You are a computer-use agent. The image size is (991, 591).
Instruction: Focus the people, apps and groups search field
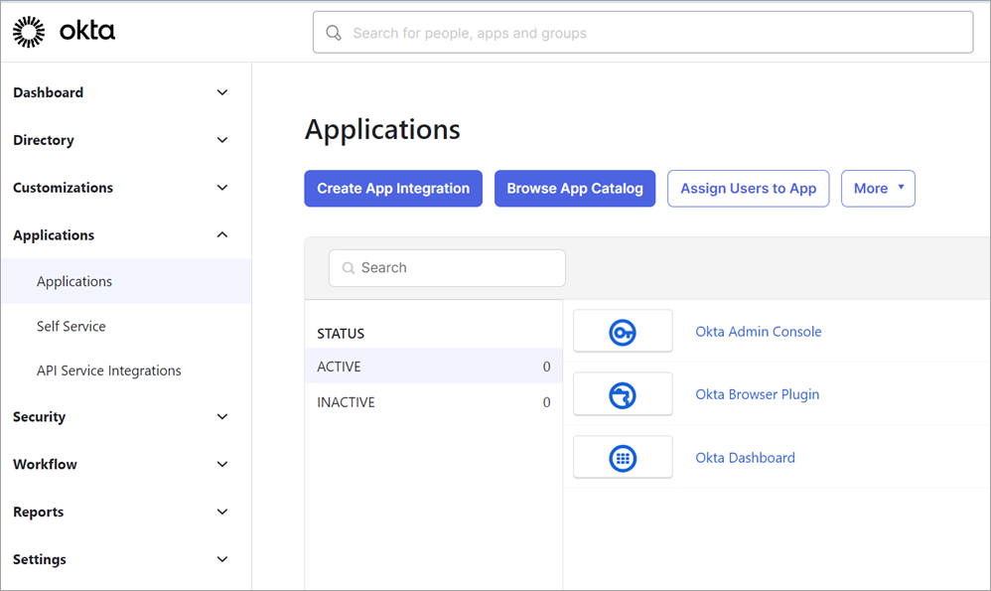click(x=642, y=32)
